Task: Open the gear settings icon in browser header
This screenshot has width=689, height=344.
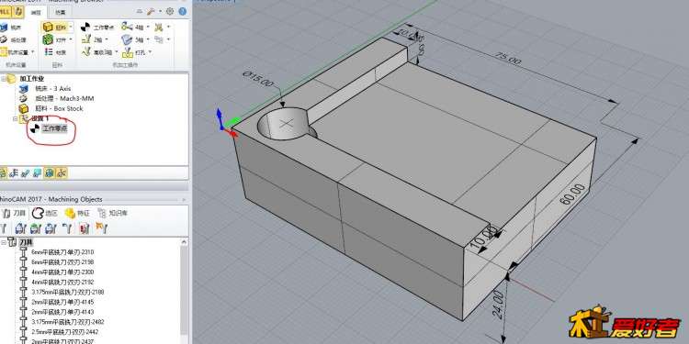Action: [x=169, y=11]
